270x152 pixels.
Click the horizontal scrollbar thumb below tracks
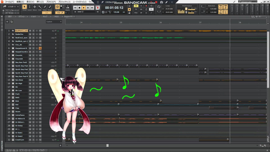pyautogui.click(x=107, y=146)
